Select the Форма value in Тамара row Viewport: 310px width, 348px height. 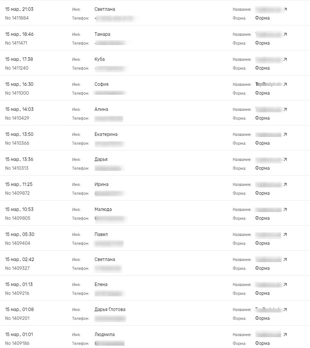262,43
